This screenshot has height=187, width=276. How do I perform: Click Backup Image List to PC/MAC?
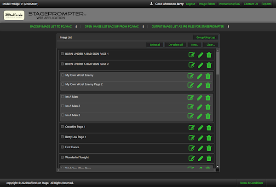point(51,27)
